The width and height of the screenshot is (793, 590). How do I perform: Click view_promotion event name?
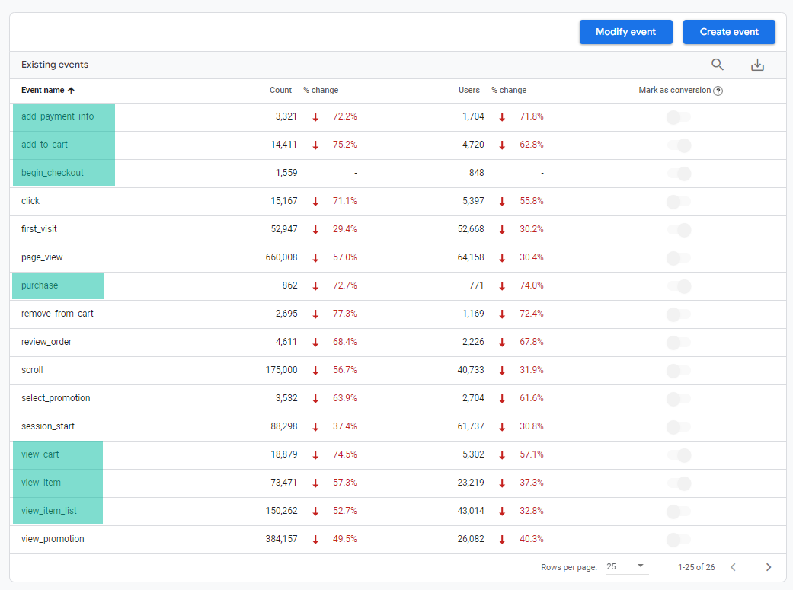[x=53, y=539]
